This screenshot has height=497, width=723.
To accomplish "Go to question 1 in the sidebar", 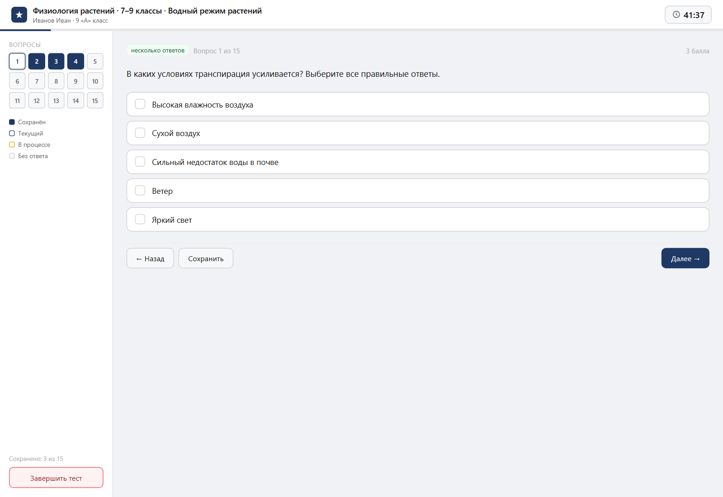I will [x=17, y=61].
